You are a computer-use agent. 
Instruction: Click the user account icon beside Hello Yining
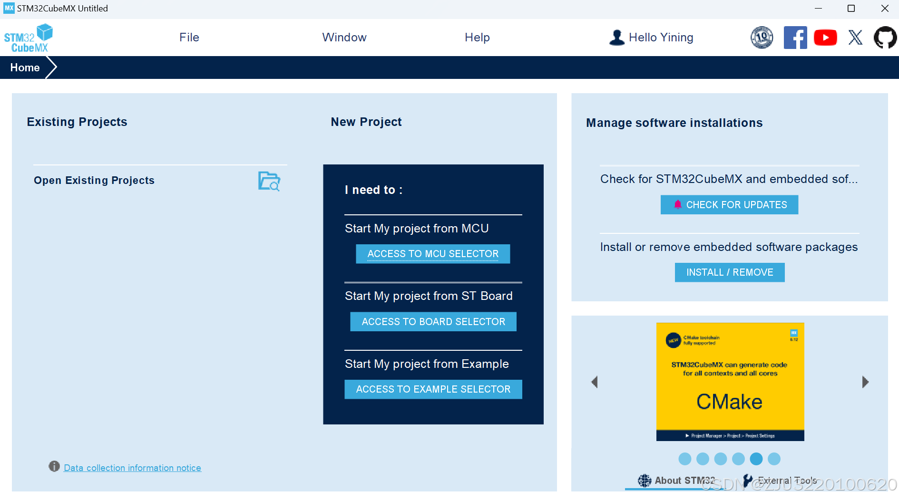tap(617, 38)
